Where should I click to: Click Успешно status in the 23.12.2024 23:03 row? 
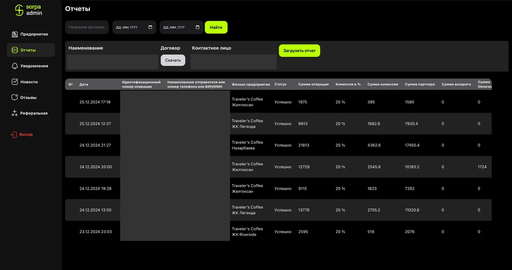click(x=283, y=232)
